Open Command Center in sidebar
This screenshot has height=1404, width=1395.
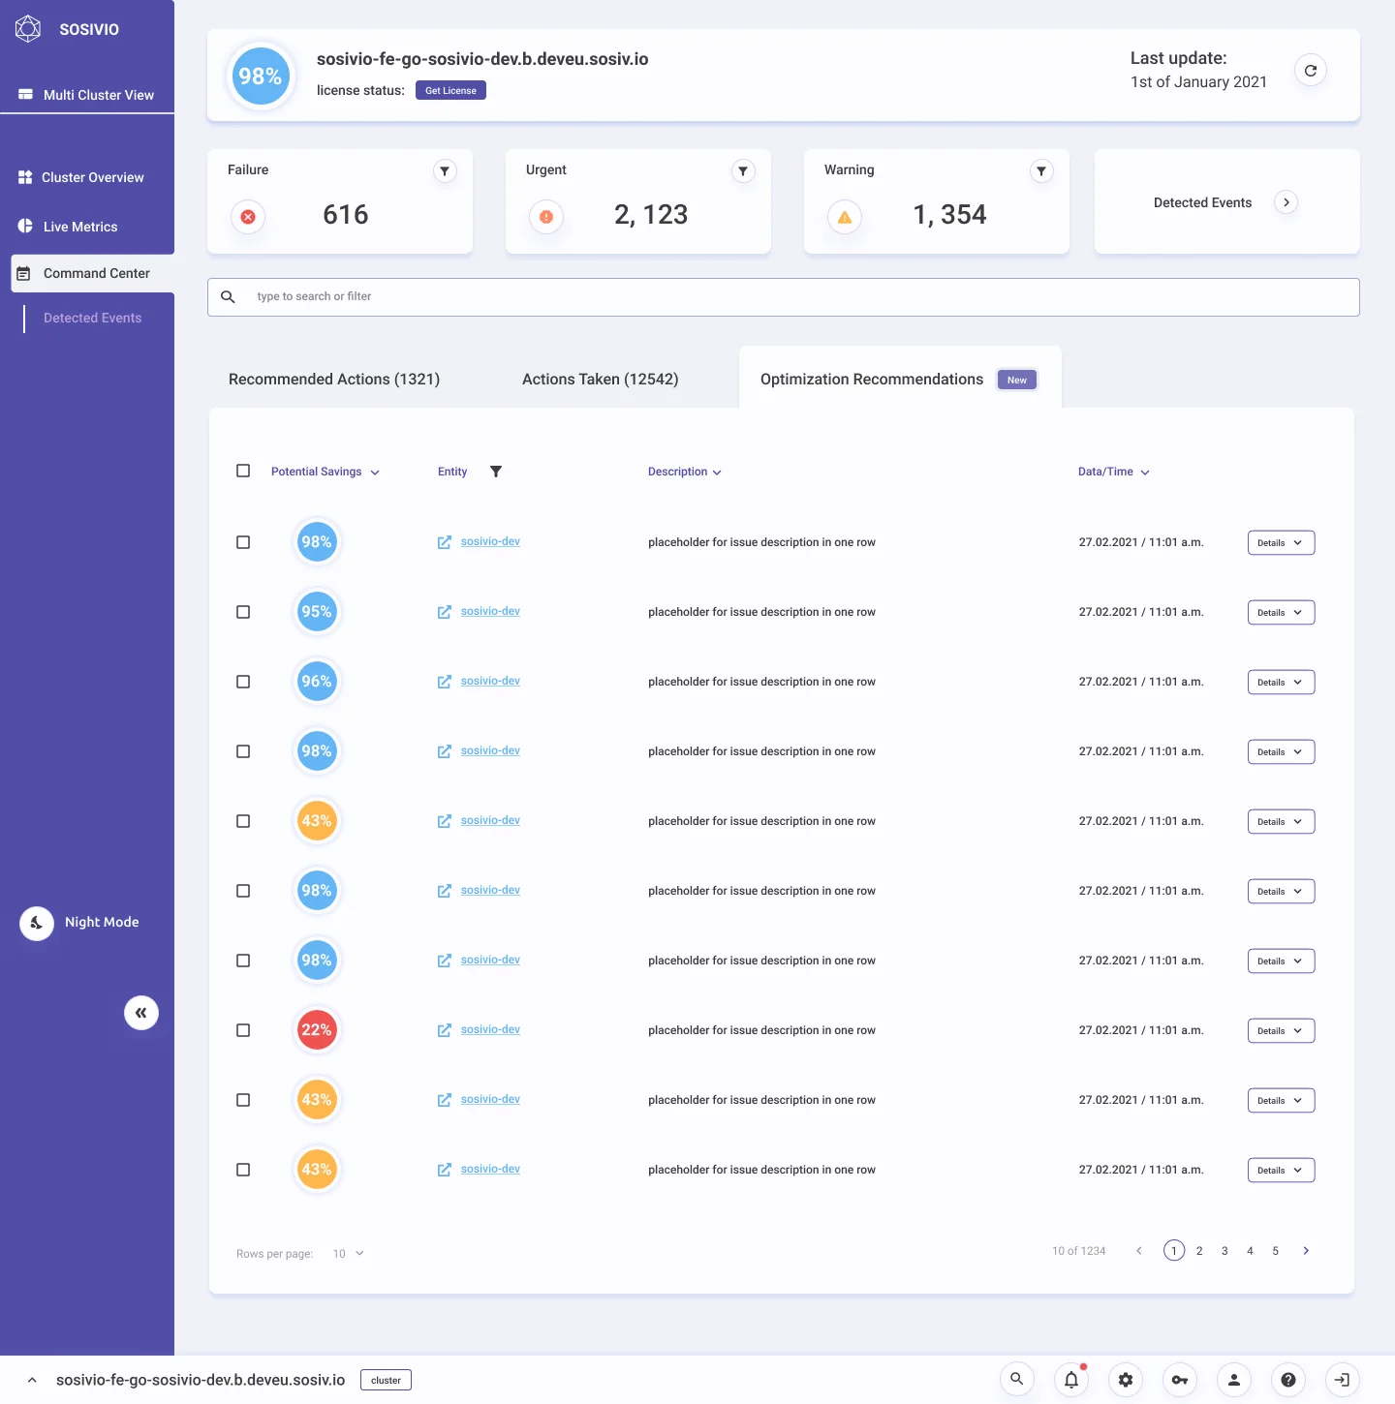pos(93,273)
